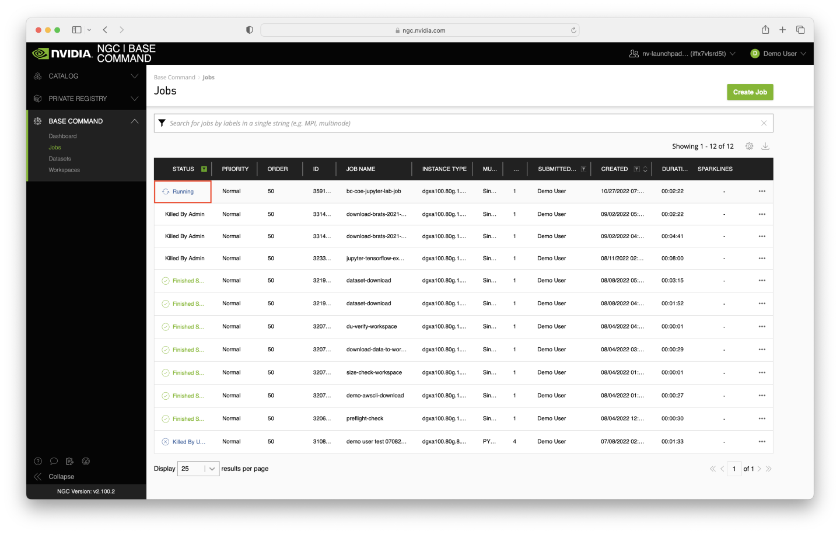Click the PRIORITY column header
840x534 pixels.
[x=235, y=169]
